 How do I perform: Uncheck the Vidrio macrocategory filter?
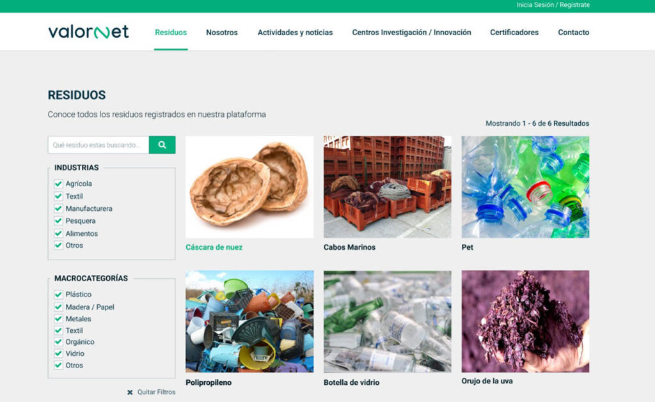tap(58, 353)
